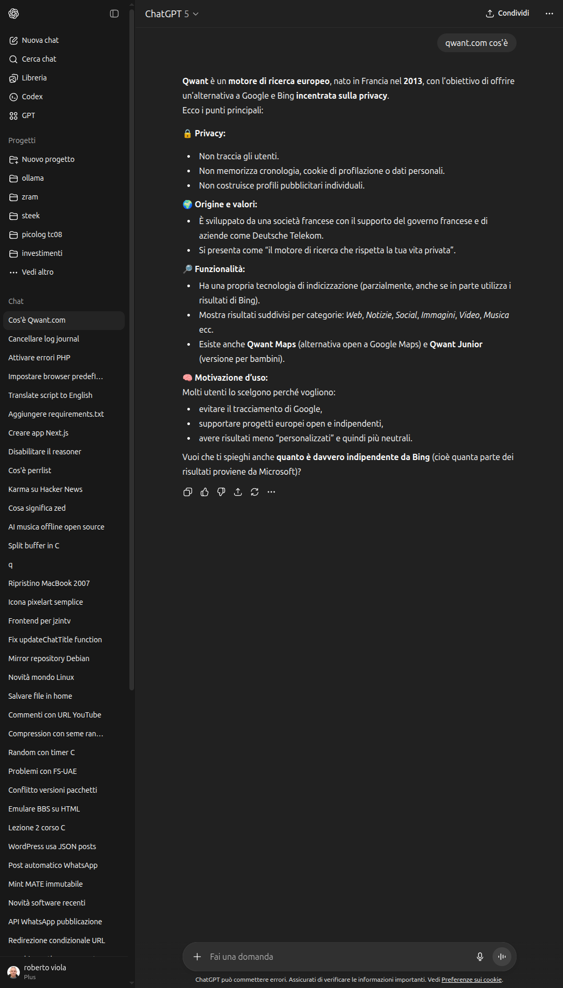
Task: Click the microphone dictation icon
Action: click(x=480, y=957)
